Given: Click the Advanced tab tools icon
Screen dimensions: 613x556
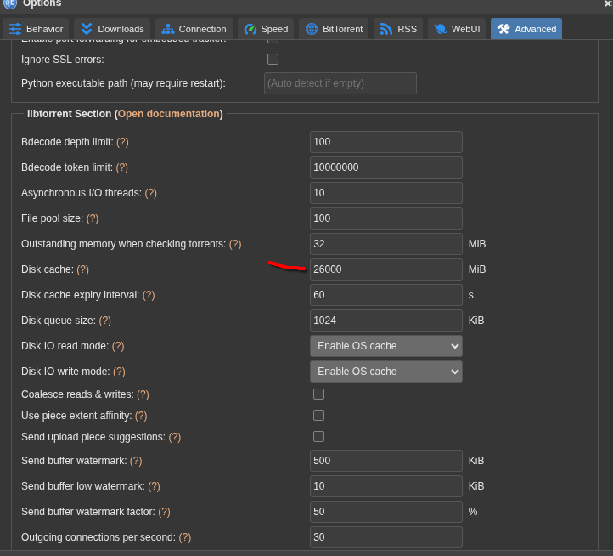Looking at the screenshot, I should (503, 29).
